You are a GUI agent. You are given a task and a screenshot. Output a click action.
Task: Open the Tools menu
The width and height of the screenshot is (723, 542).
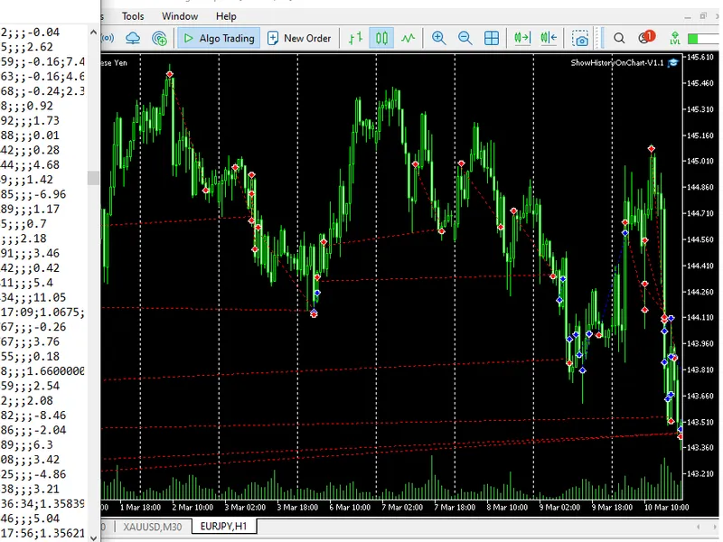(133, 16)
